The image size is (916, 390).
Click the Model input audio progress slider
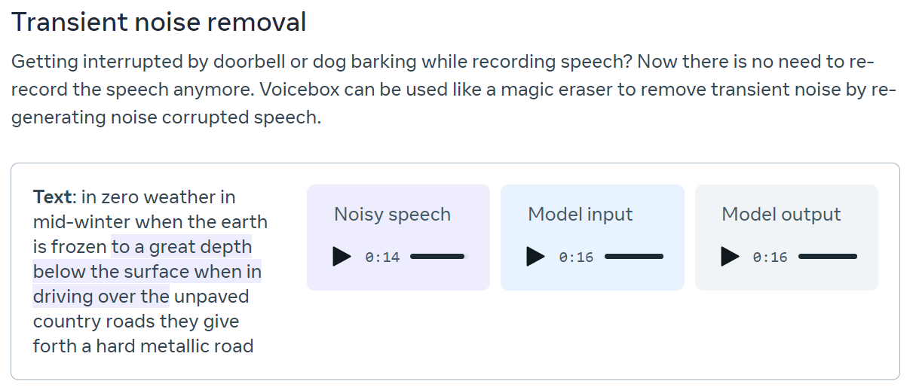(634, 257)
